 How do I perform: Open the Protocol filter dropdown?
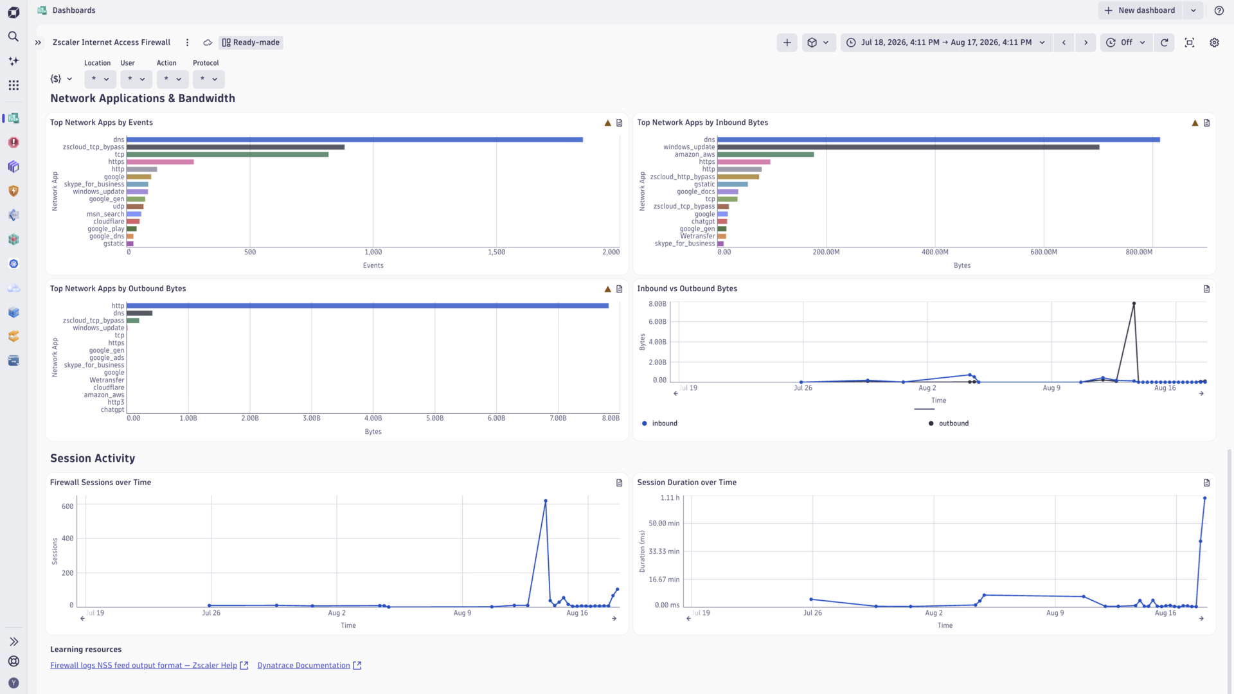[x=208, y=79]
